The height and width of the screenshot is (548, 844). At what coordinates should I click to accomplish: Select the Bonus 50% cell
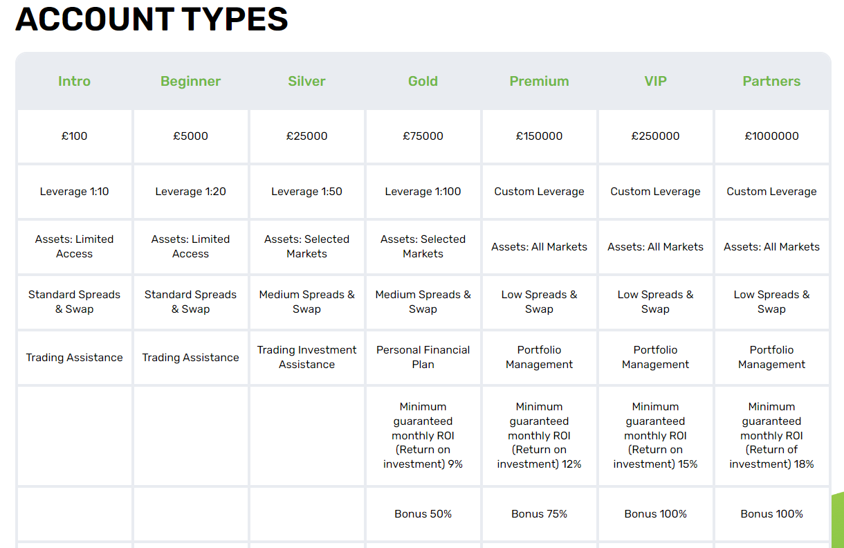[423, 514]
